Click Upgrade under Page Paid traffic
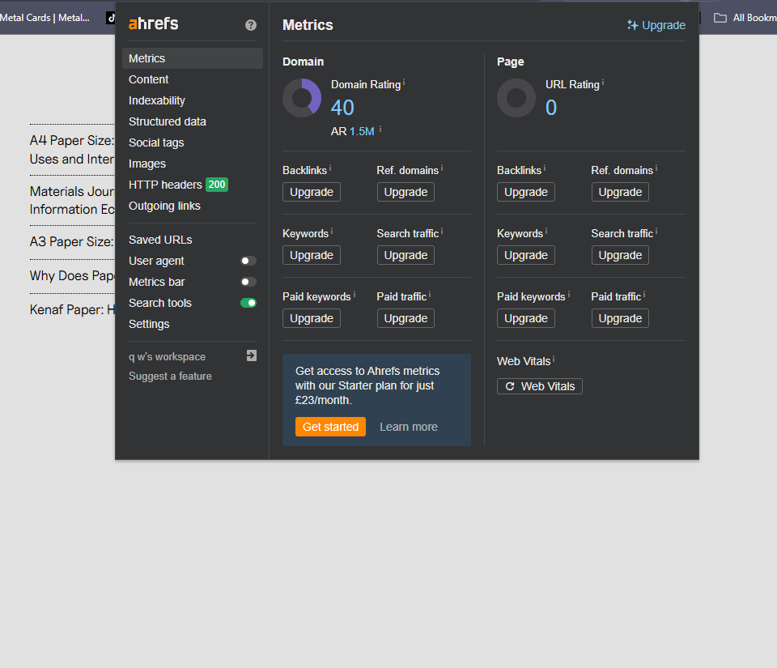 [620, 318]
